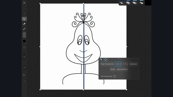Click the transform panel's three-dot grip
Image resolution: width=173 pixels, height=97 pixels.
pos(119,59)
